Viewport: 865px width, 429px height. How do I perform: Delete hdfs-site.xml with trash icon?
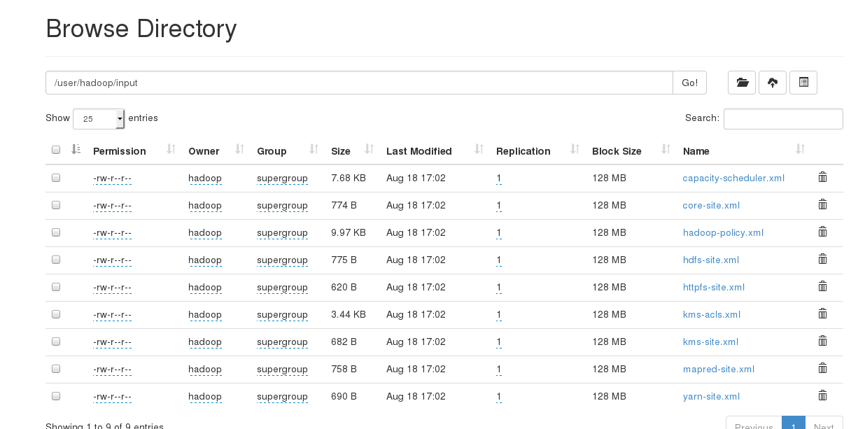pyautogui.click(x=822, y=259)
